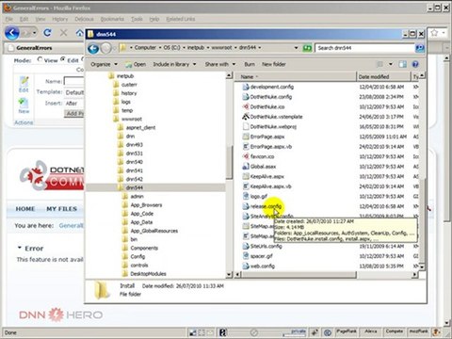
Task: Open Explorer help icon
Action: [x=415, y=64]
